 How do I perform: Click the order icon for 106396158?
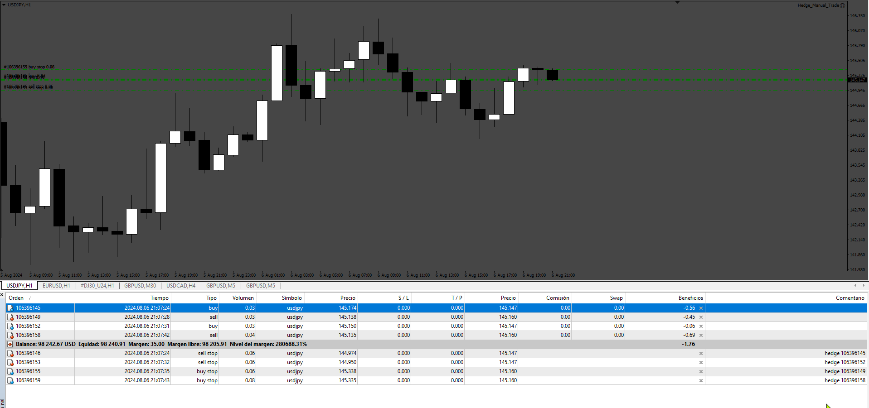click(10, 335)
